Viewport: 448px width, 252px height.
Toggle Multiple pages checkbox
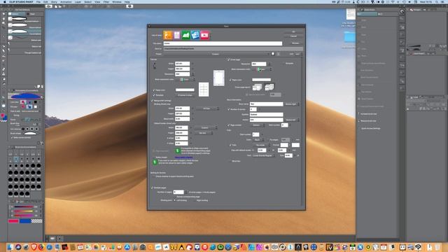152,188
